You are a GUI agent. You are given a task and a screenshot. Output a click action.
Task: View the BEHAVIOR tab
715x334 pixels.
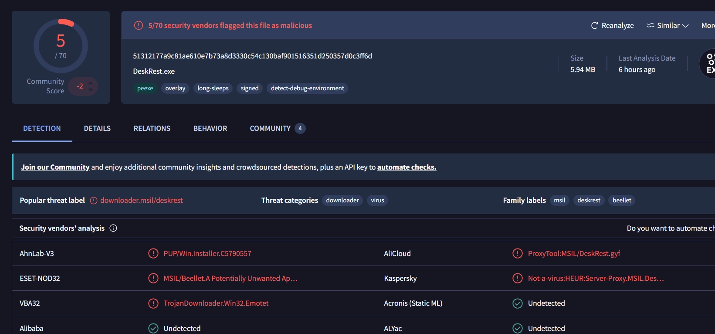(210, 128)
